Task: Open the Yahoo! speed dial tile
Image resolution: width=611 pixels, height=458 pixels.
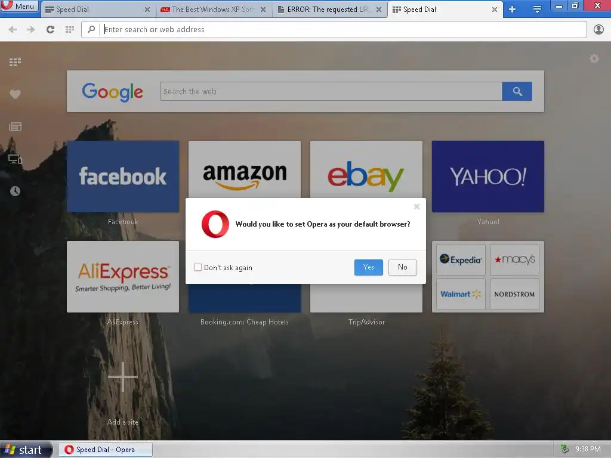Action: (x=488, y=177)
